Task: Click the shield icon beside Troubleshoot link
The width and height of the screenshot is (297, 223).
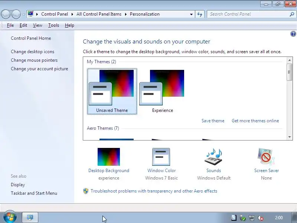Action: point(86,191)
